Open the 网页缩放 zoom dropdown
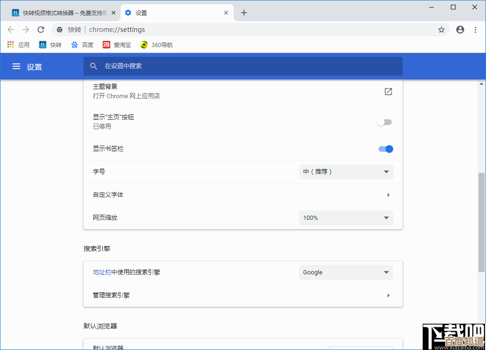Viewport: 486px width, 350px height. click(x=346, y=218)
